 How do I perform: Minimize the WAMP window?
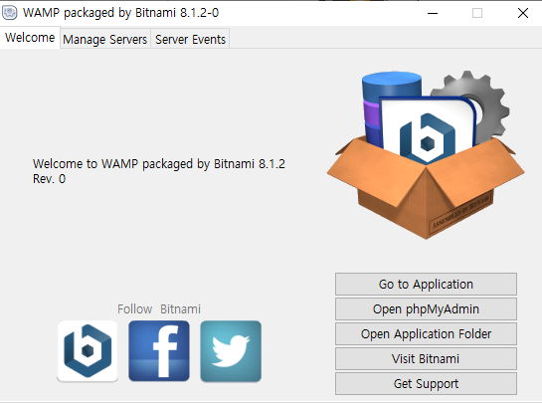(433, 13)
